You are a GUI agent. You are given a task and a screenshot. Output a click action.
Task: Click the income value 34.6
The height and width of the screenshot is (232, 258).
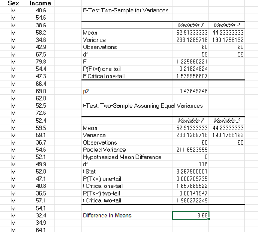(41, 40)
